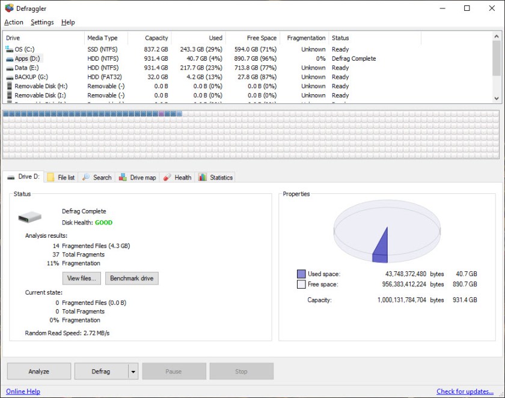Sort drives by Fragmentation column header
This screenshot has height=398, width=505.
point(306,38)
